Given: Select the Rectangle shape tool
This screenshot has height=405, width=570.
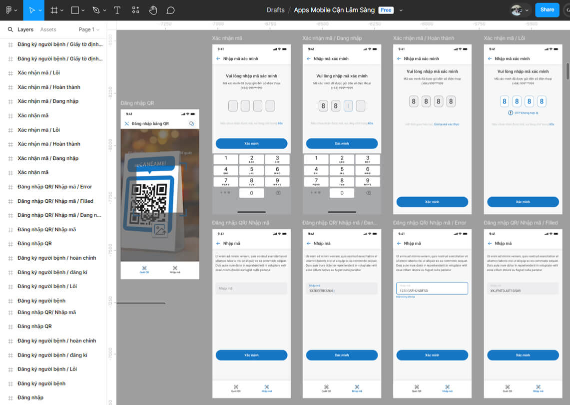Looking at the screenshot, I should (75, 10).
